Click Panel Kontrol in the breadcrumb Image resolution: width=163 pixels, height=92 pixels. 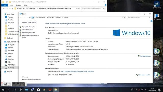coord(40,18)
